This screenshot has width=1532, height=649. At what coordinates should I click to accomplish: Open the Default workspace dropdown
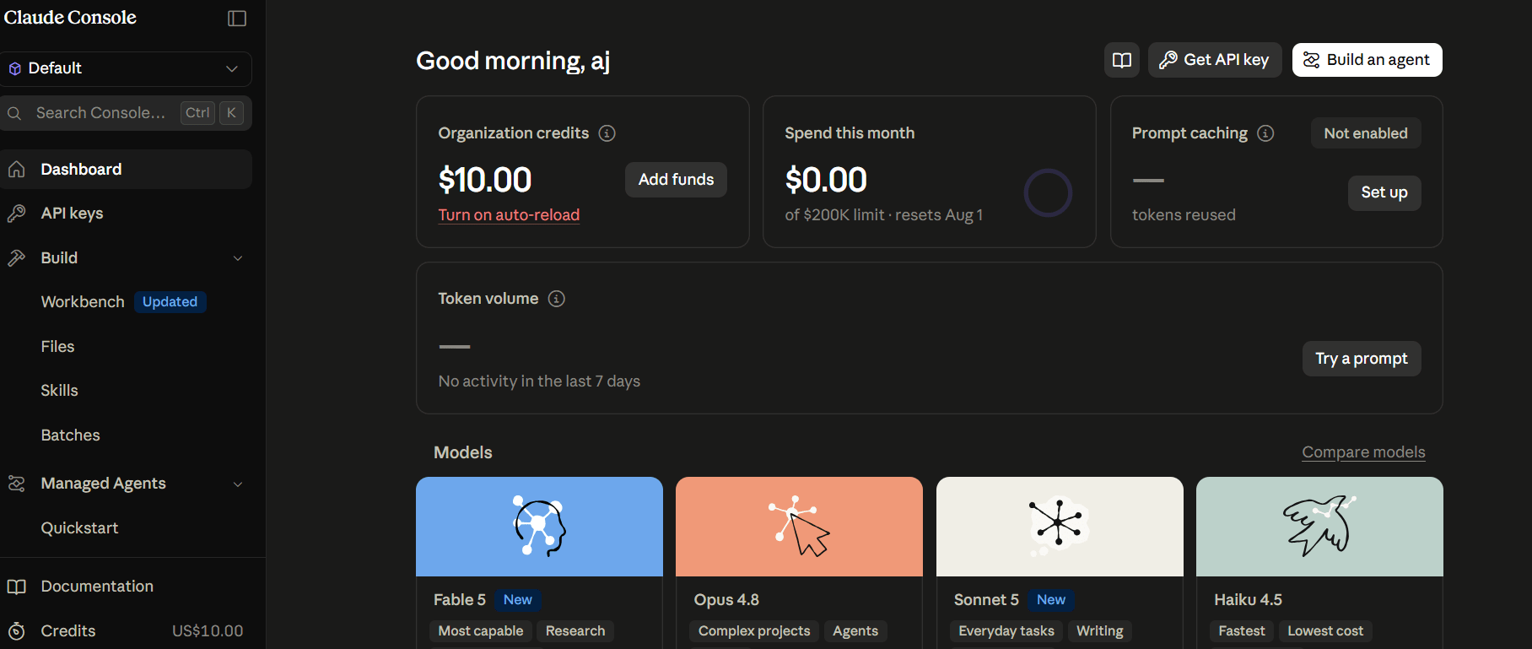tap(126, 69)
